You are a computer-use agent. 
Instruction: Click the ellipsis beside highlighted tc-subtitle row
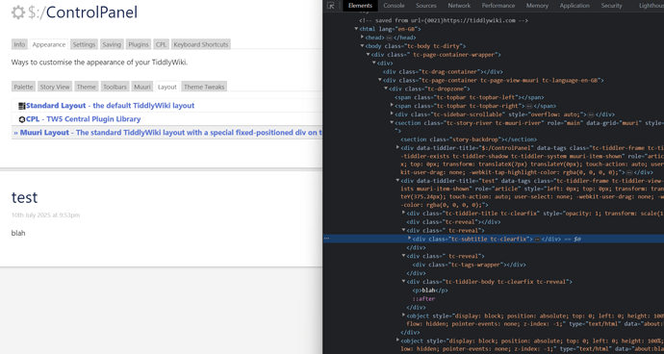tap(326, 239)
